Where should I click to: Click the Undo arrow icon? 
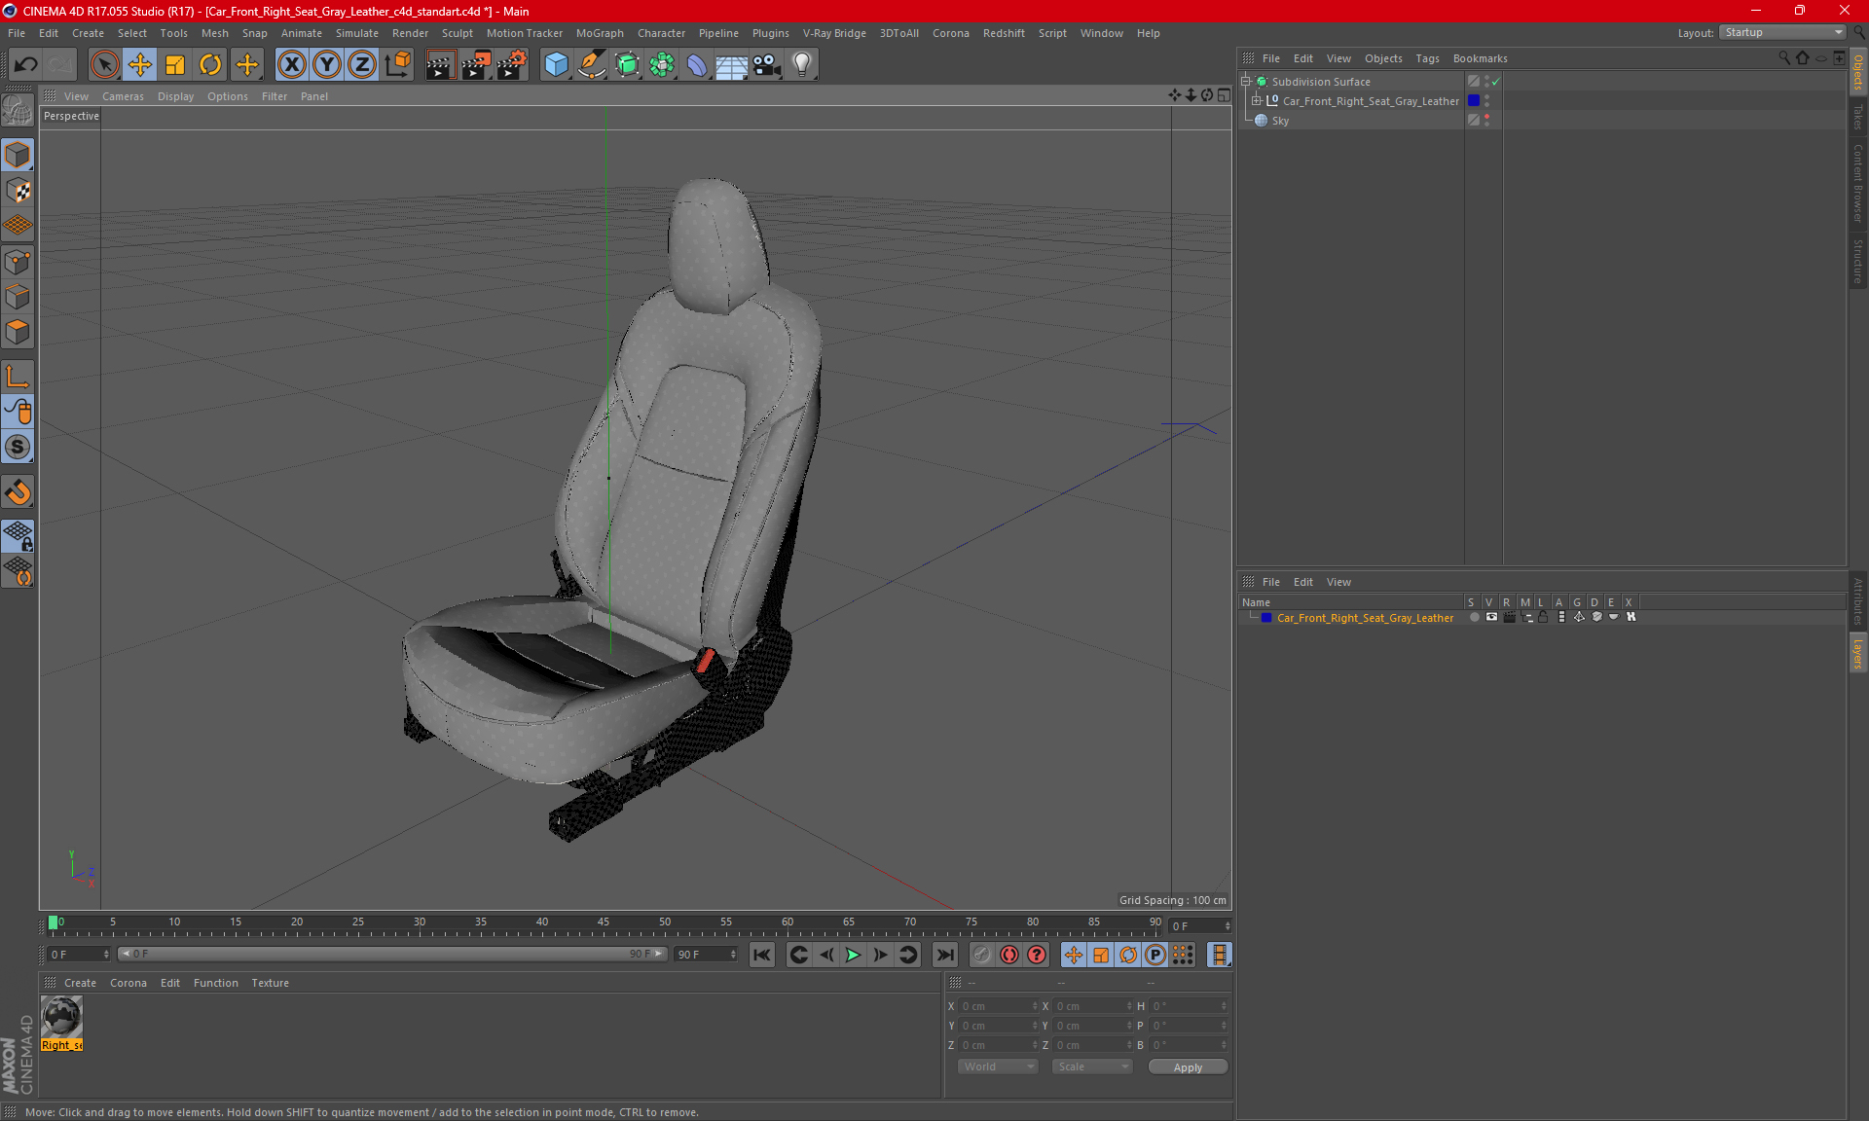click(26, 65)
